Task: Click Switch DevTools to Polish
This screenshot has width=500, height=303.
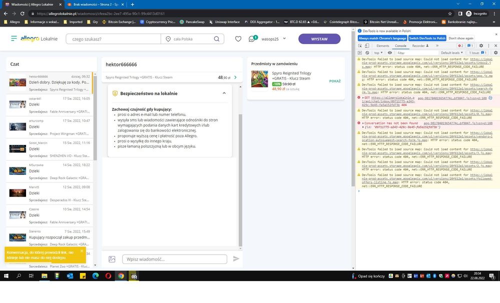Action: click(x=427, y=38)
